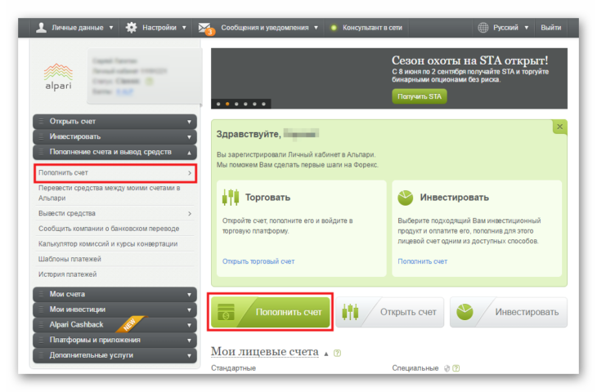The width and height of the screenshot is (597, 392).
Task: Click Консультант в сети
Action: pyautogui.click(x=372, y=28)
